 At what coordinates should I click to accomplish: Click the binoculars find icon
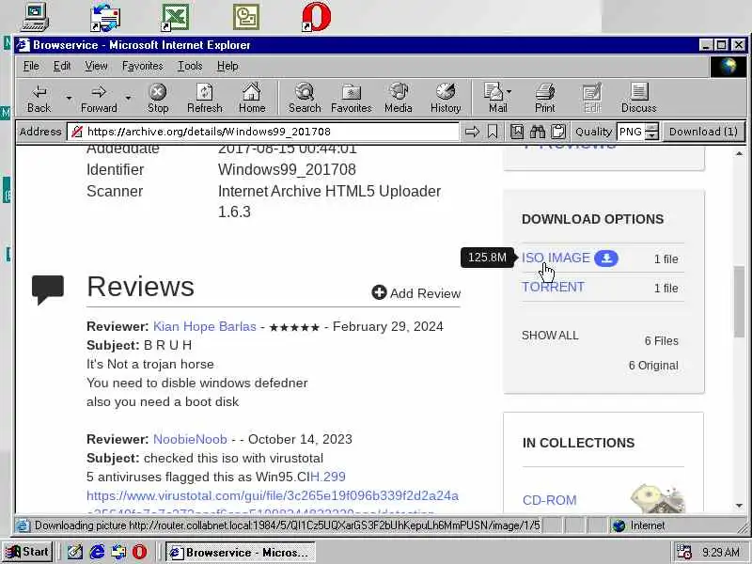(x=538, y=132)
